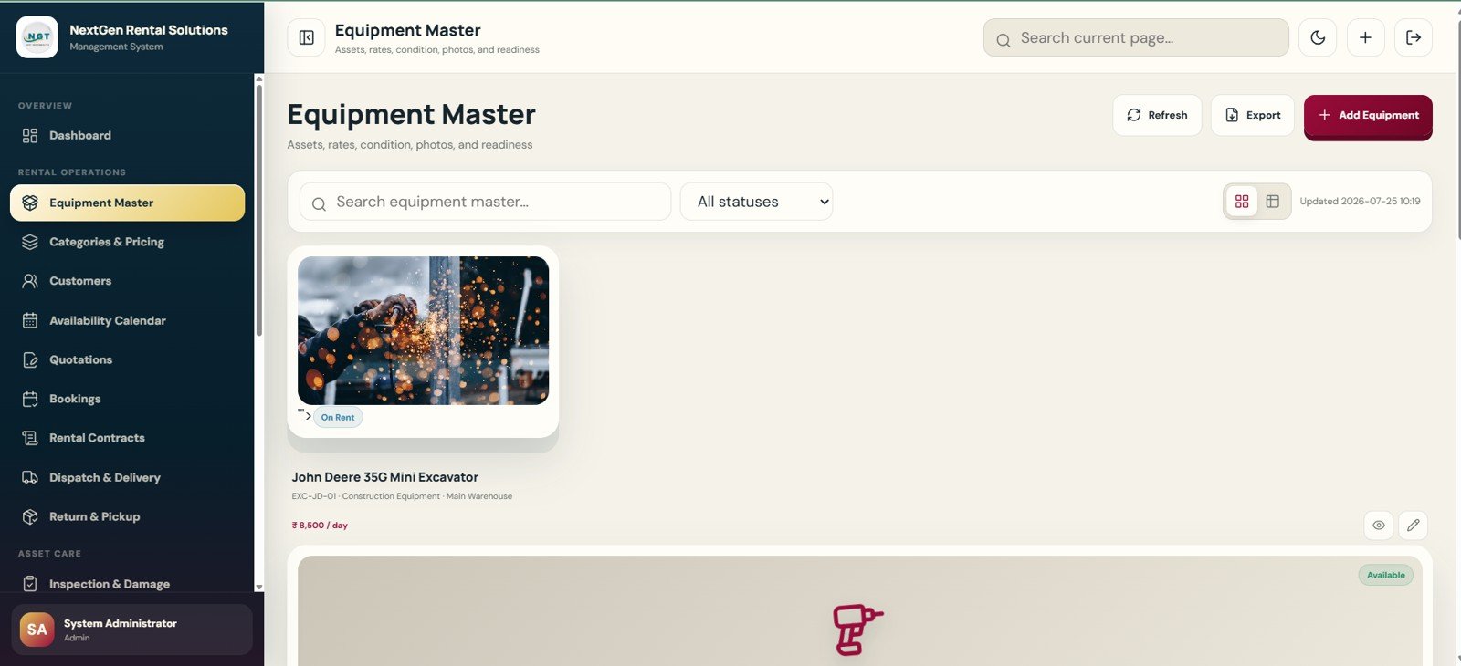
Task: Open Bookings from sidebar
Action: point(127,399)
